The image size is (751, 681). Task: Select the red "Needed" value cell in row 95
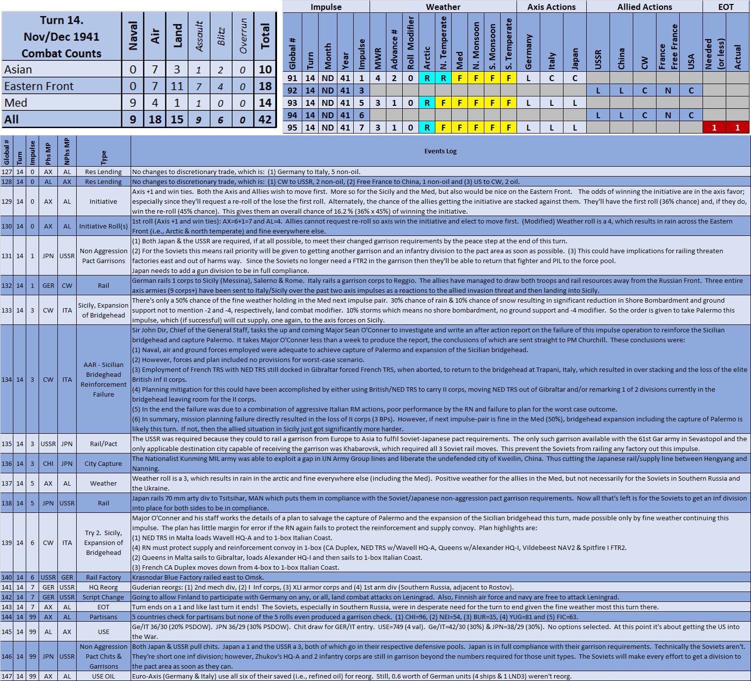(x=714, y=128)
